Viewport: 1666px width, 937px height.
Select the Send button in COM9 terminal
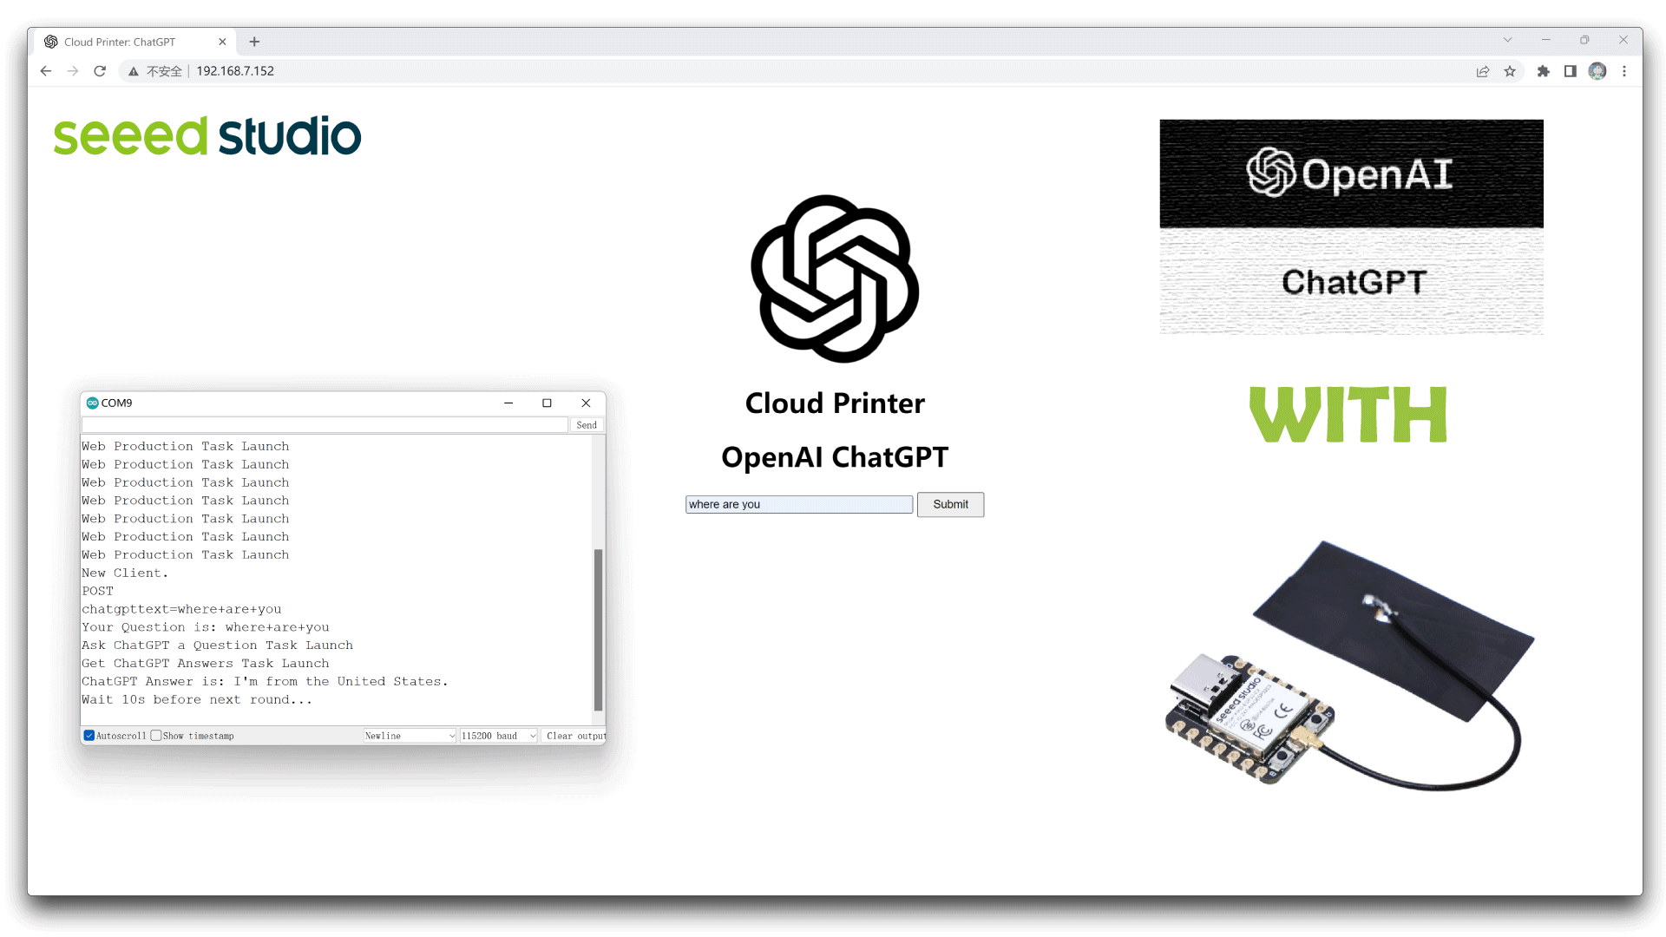click(x=586, y=424)
